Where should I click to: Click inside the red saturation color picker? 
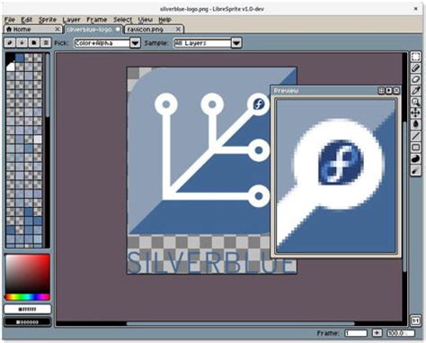point(27,274)
